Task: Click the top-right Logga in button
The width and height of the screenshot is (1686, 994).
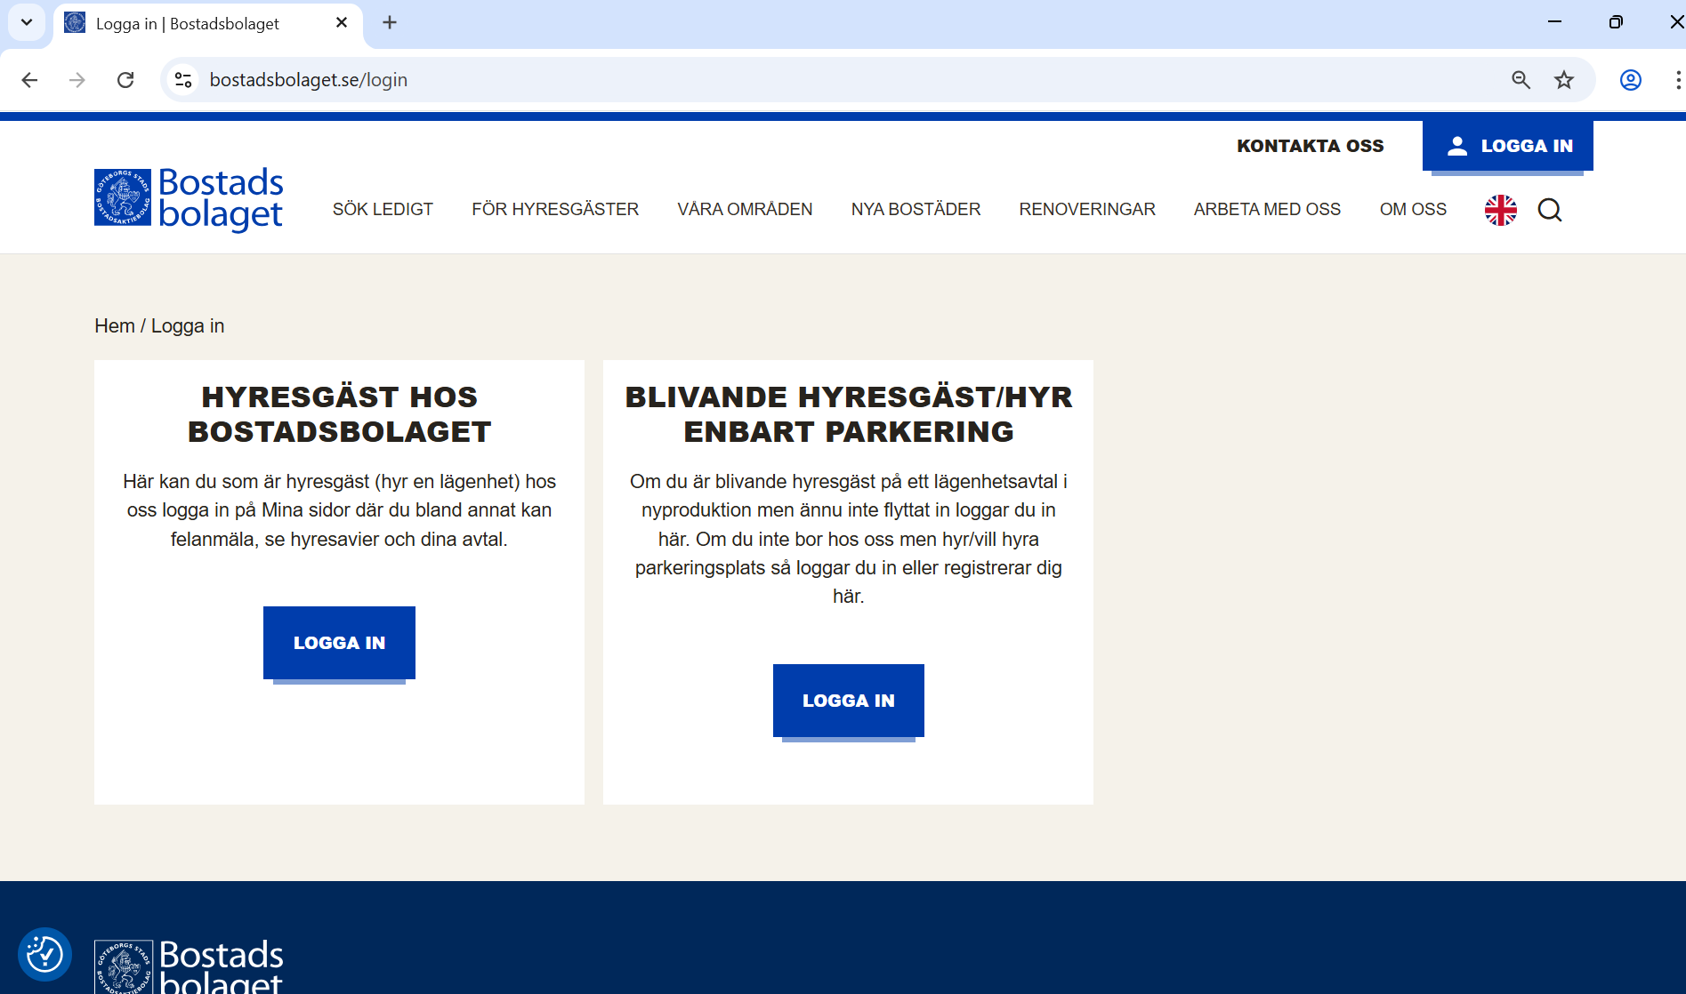Action: coord(1507,146)
